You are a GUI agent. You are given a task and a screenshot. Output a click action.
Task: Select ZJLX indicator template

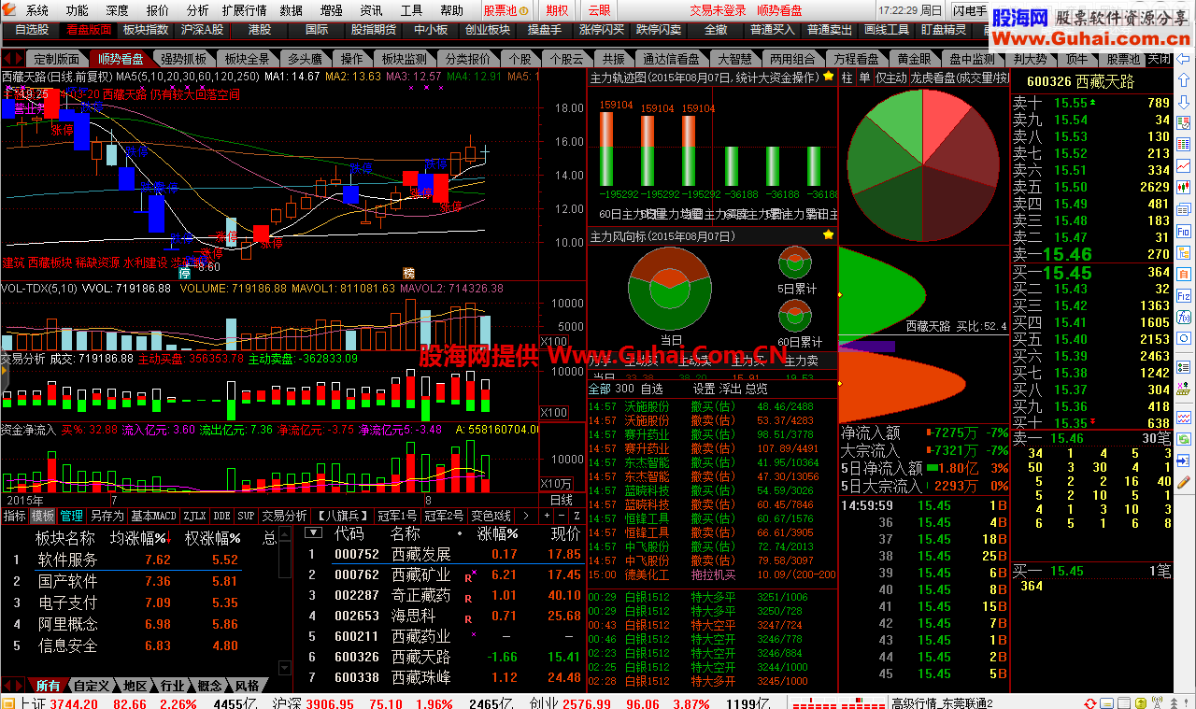(194, 516)
